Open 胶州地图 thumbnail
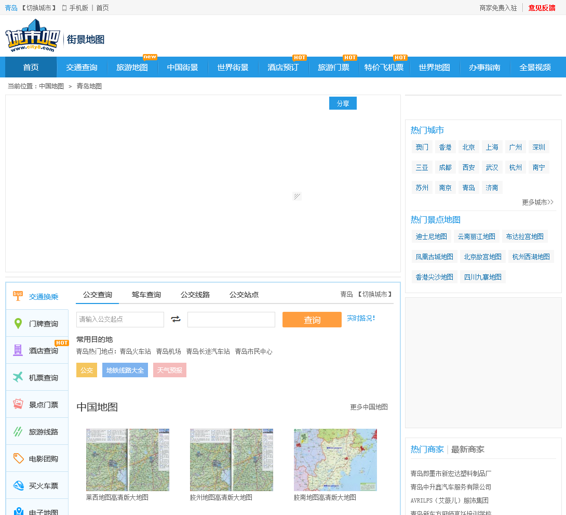The image size is (566, 515). click(232, 460)
